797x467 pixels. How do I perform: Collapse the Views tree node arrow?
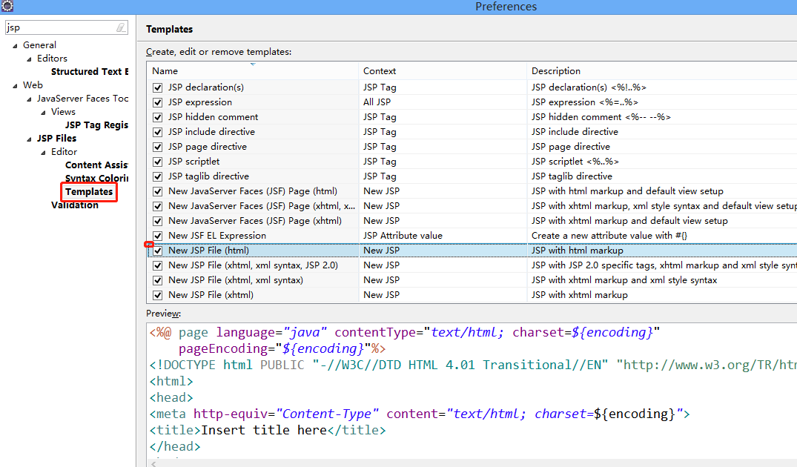point(43,113)
